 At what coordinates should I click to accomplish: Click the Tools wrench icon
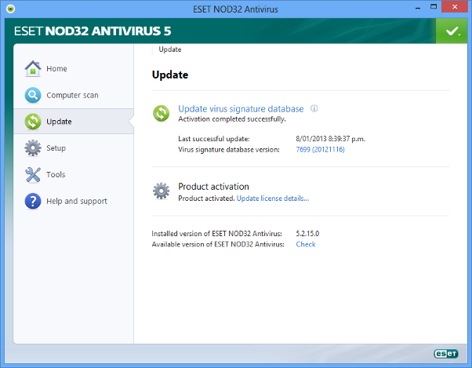tap(33, 175)
